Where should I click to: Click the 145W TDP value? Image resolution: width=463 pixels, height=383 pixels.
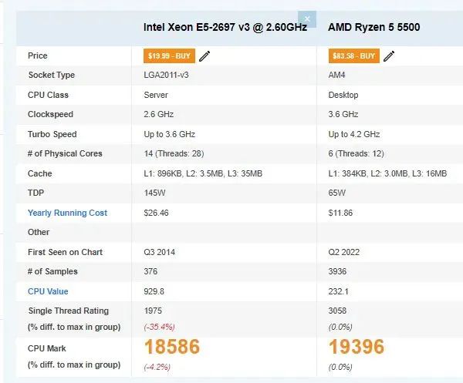[x=154, y=193]
